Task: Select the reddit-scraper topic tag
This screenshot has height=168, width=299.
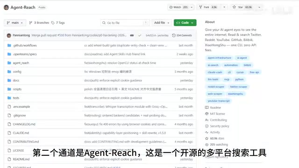Action: coord(216,87)
